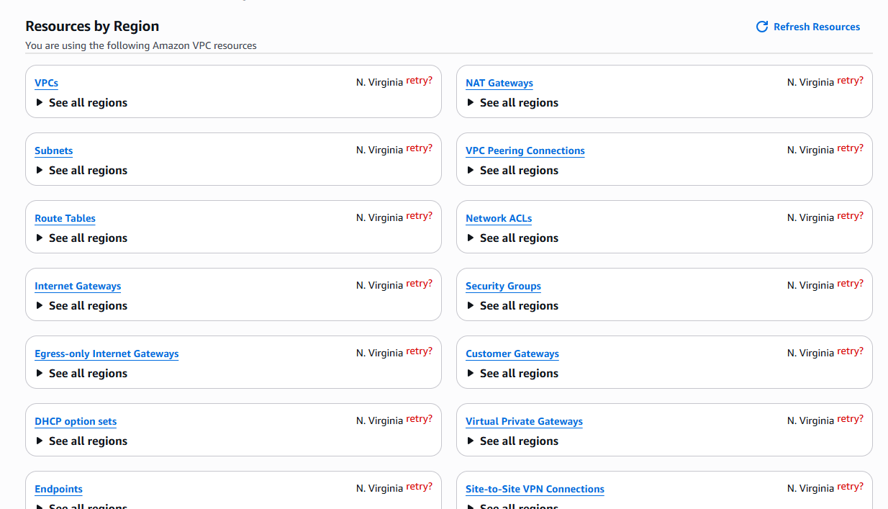
Task: Click retry in the NAT Gateways card
Action: point(850,81)
